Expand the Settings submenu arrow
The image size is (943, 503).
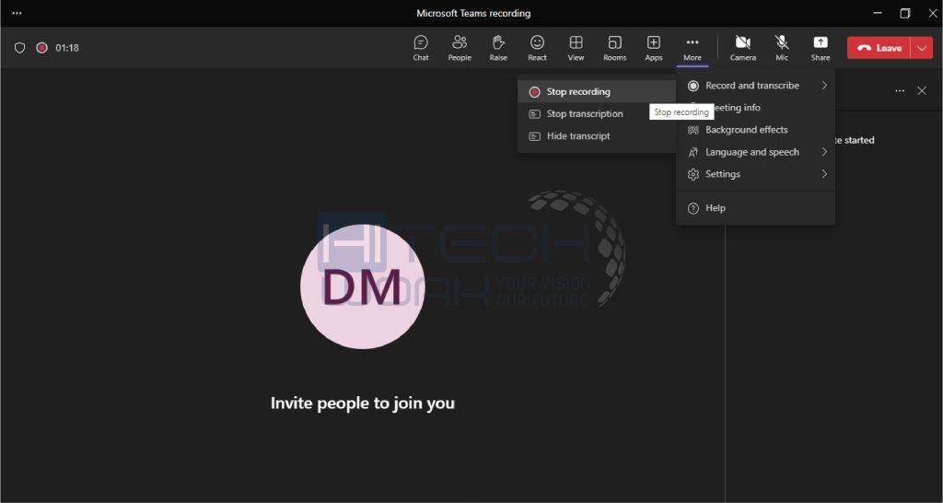point(824,174)
